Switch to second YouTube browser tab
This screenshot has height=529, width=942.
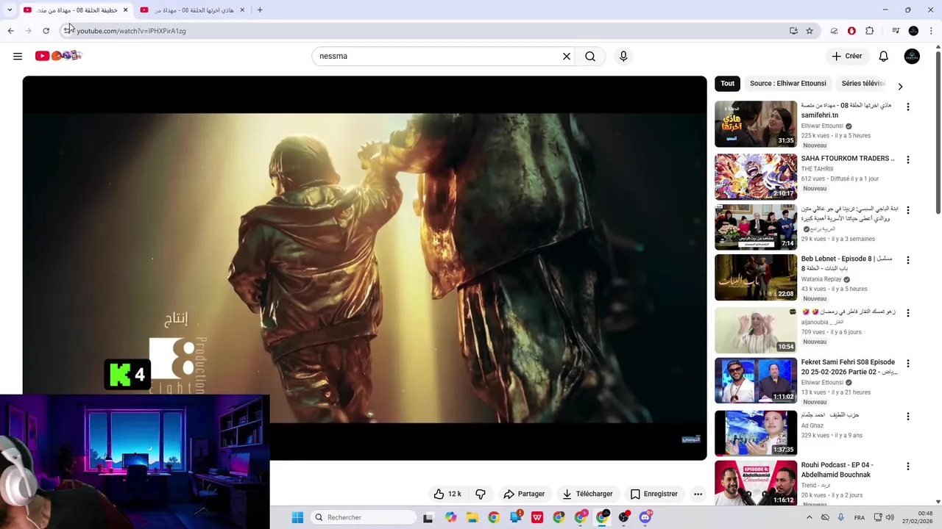193,10
